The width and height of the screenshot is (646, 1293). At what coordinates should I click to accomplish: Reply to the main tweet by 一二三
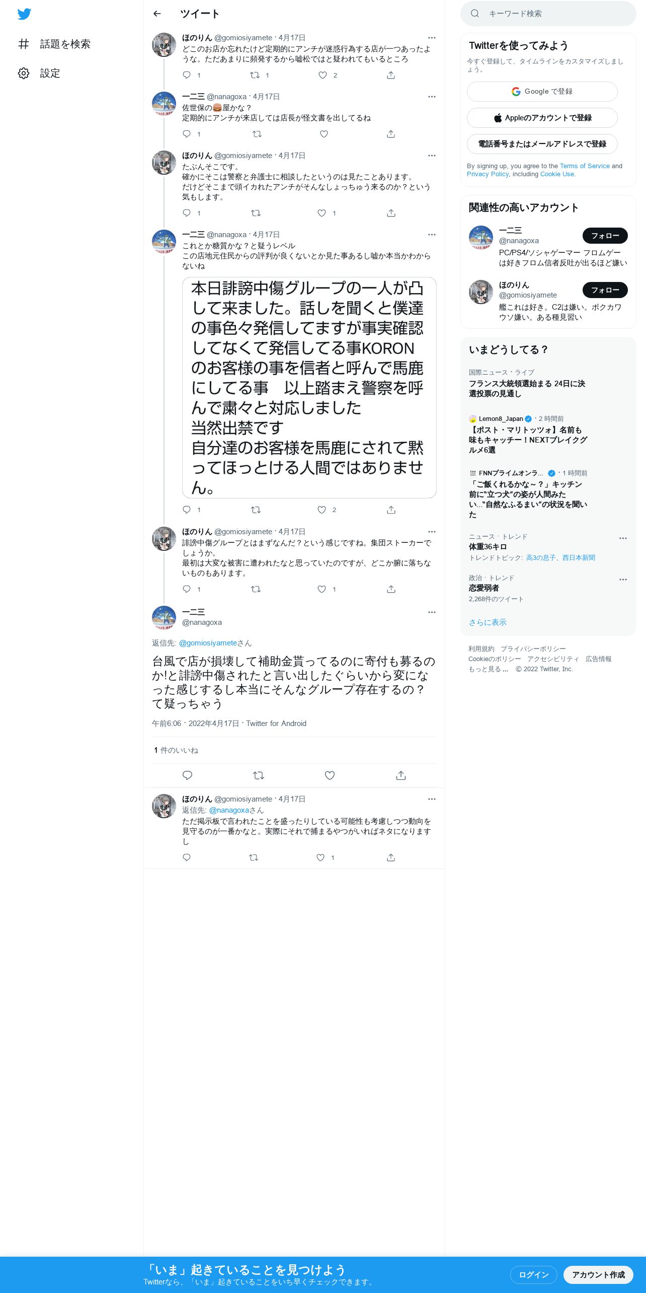[x=187, y=775]
